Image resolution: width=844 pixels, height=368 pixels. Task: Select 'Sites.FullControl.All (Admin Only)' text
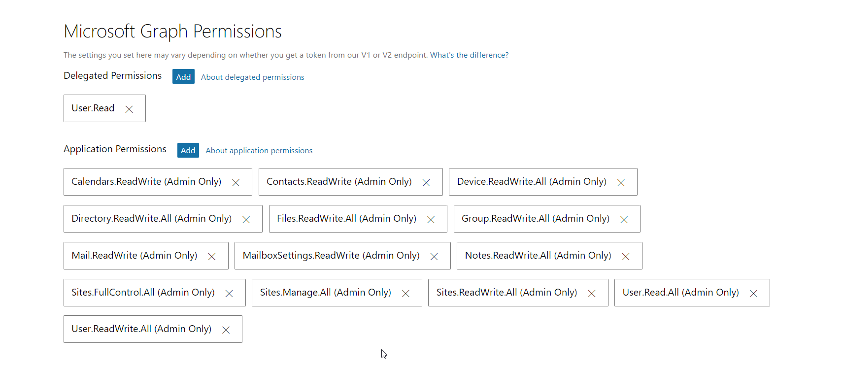click(143, 293)
